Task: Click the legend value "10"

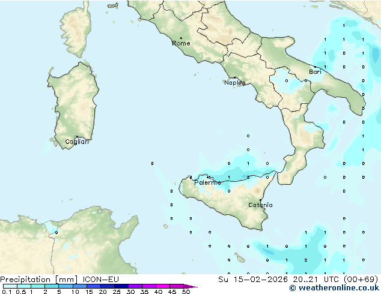Action: [75, 292]
